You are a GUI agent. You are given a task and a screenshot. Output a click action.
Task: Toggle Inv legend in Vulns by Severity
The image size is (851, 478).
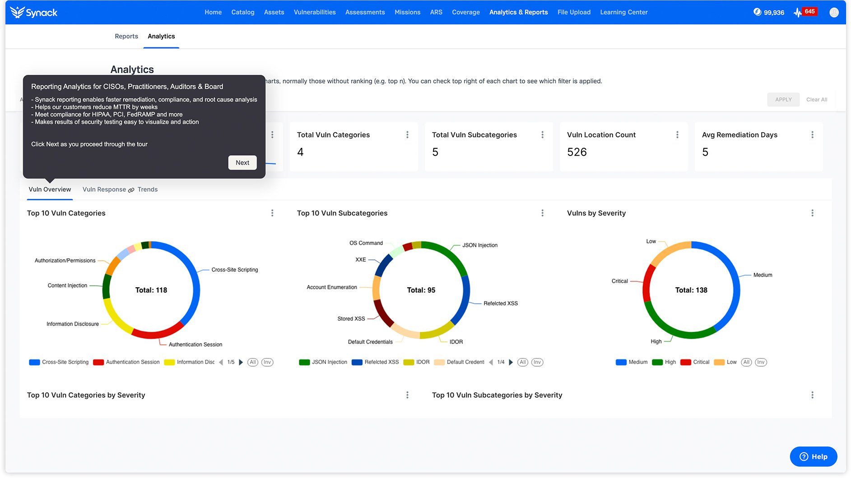761,363
